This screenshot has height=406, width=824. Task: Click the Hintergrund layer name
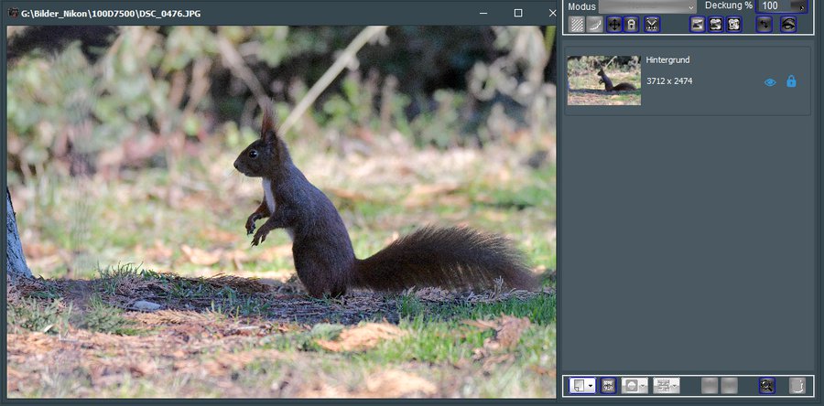click(x=667, y=59)
